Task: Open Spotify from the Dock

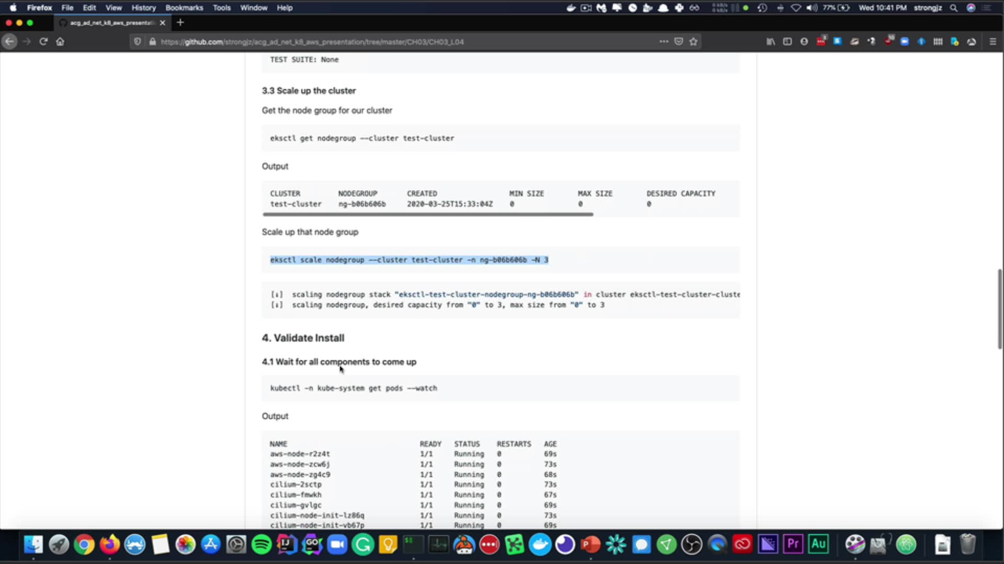Action: [261, 545]
